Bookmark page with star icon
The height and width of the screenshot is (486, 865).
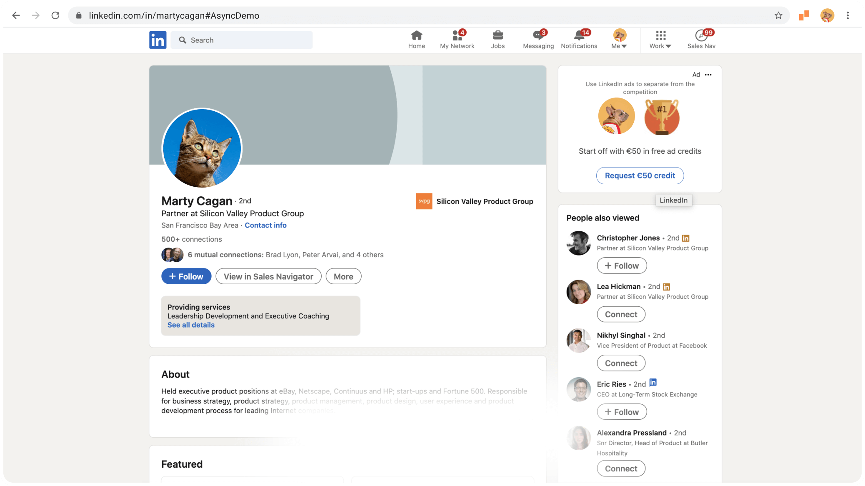pos(778,15)
